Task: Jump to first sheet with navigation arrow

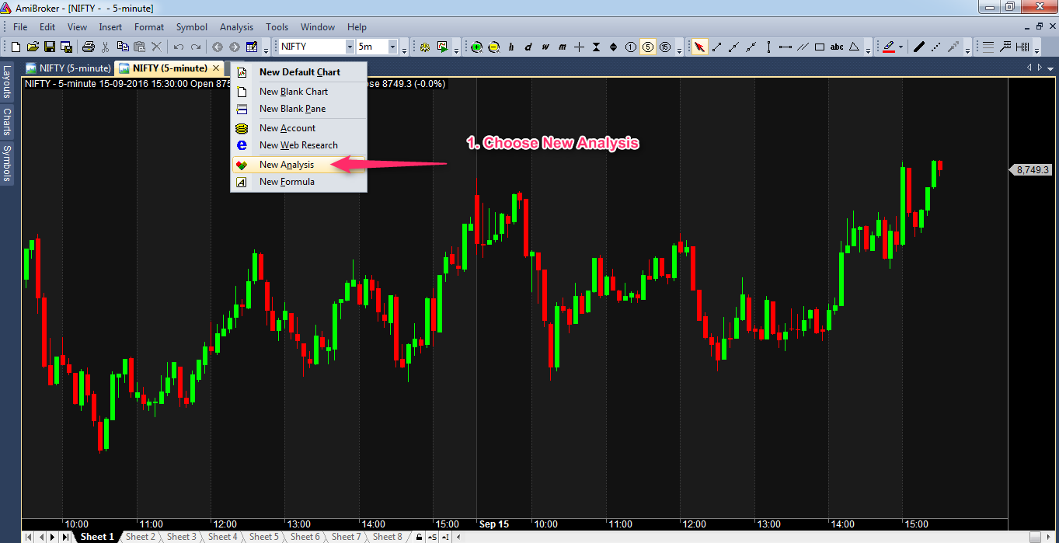Action: click(30, 537)
